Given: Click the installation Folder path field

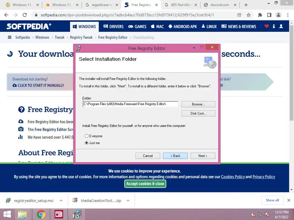Looking at the screenshot, I should [130, 104].
